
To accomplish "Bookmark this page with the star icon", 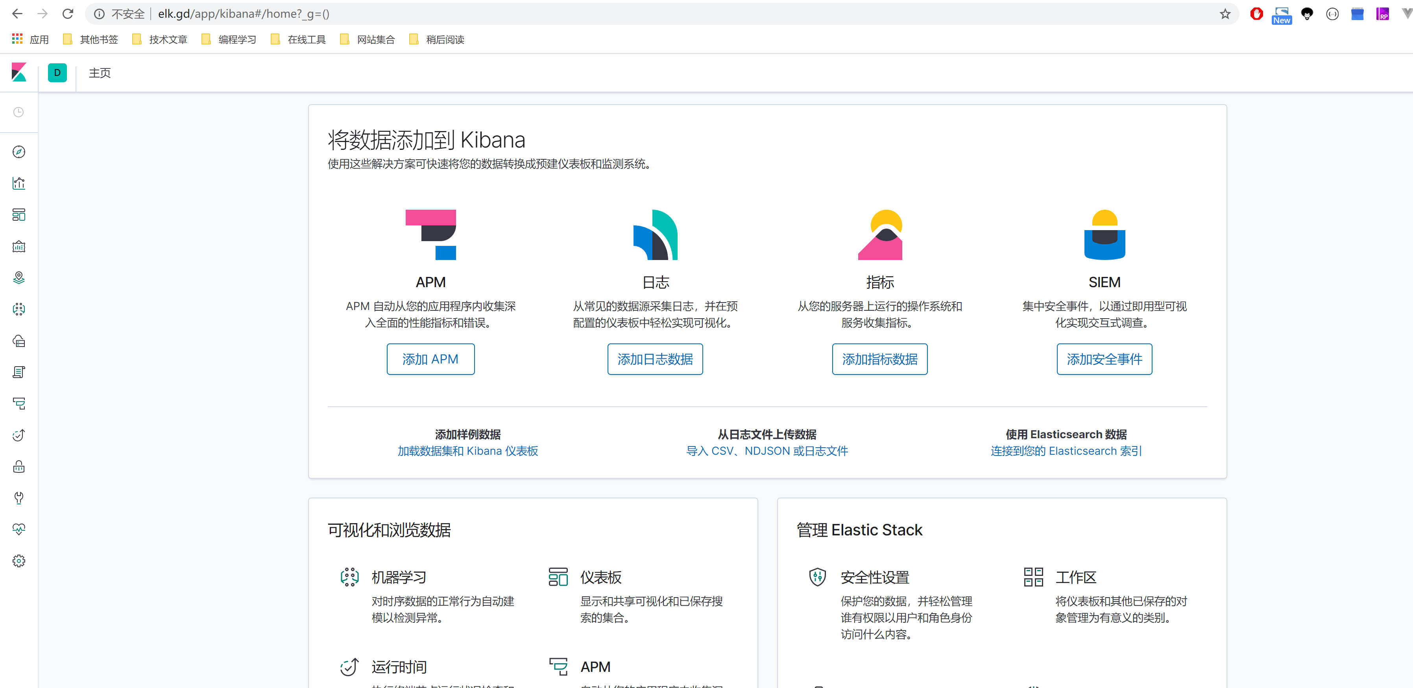I will pos(1225,14).
